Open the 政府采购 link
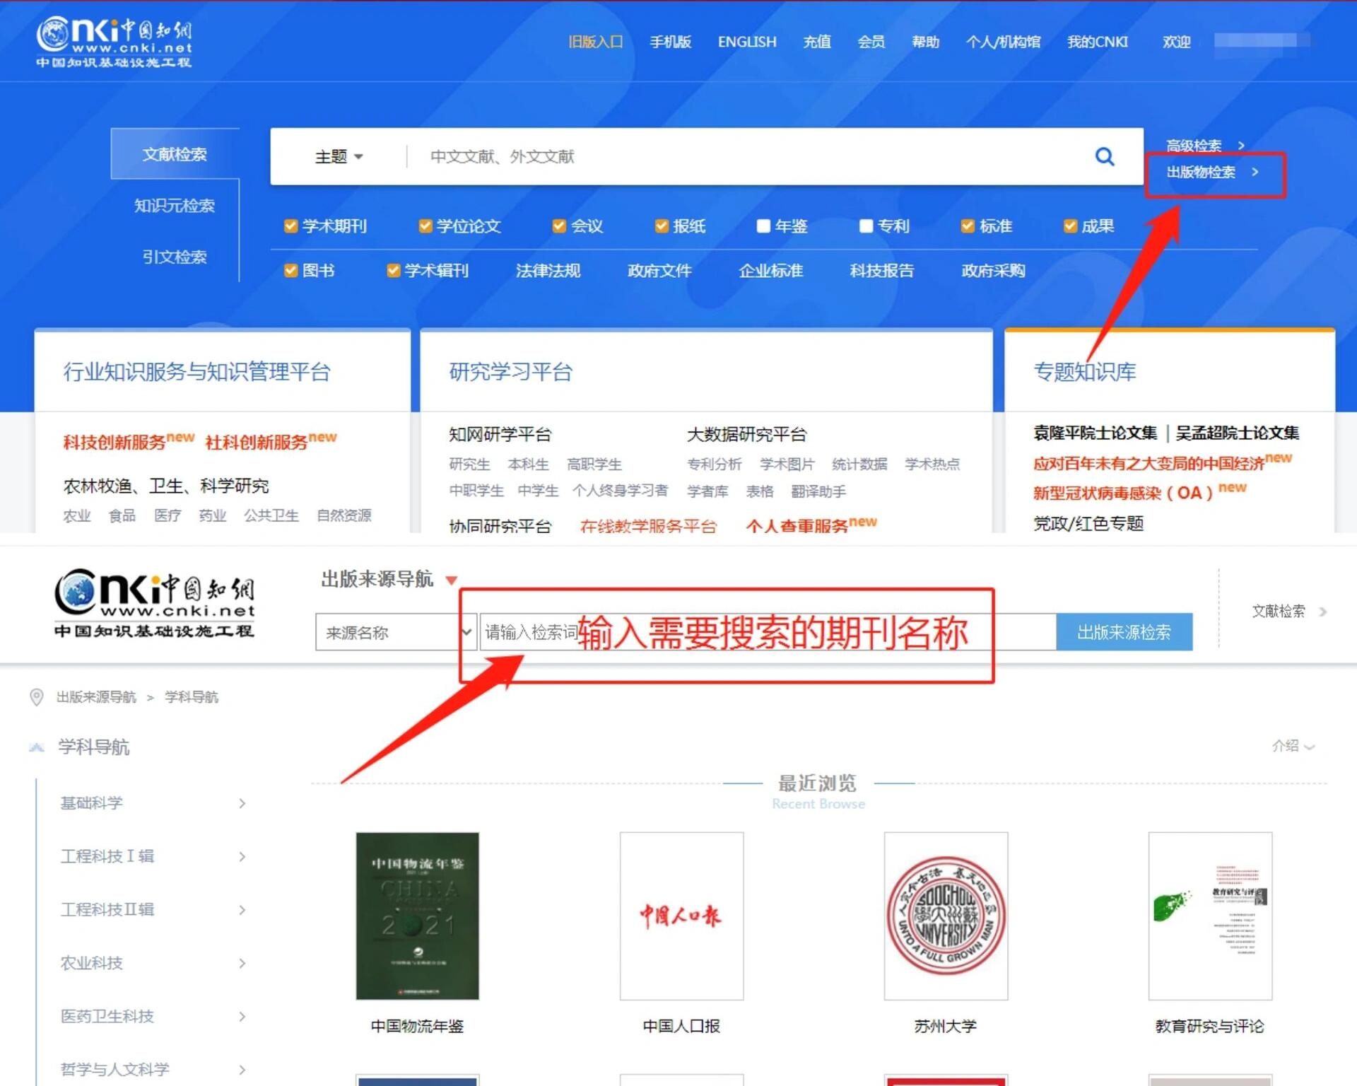 click(993, 271)
